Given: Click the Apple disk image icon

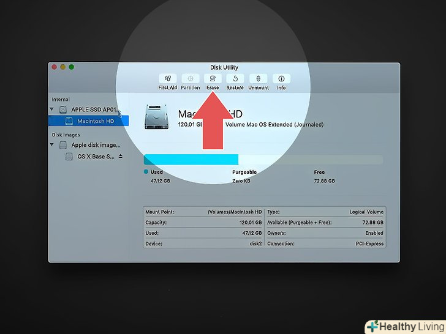Looking at the screenshot, I should (x=63, y=145).
